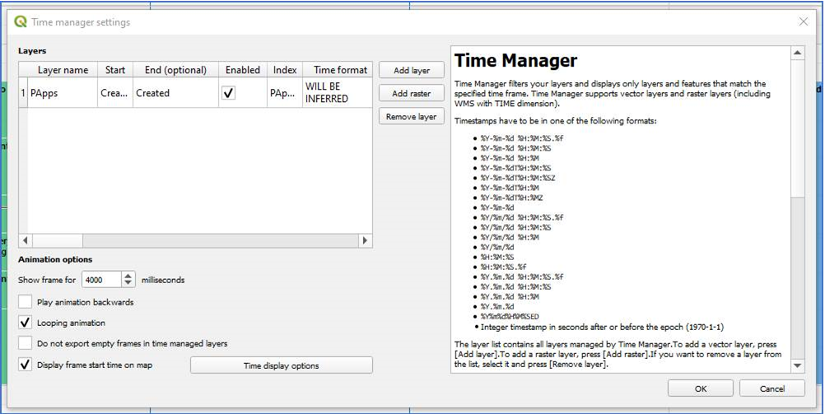Click the Time Manager help heading
Viewport: 825px width, 414px height.
click(515, 61)
